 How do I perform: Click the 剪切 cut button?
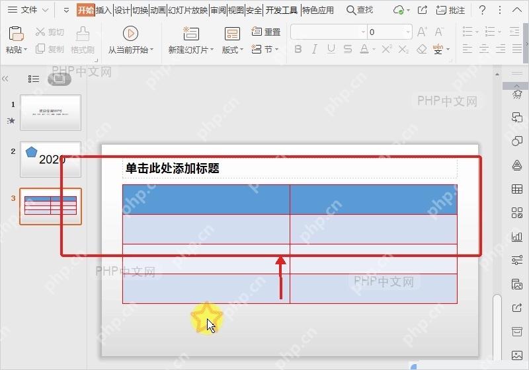(x=50, y=32)
